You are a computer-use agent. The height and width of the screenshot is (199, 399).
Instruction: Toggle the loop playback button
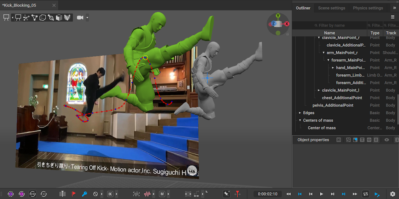(x=365, y=194)
